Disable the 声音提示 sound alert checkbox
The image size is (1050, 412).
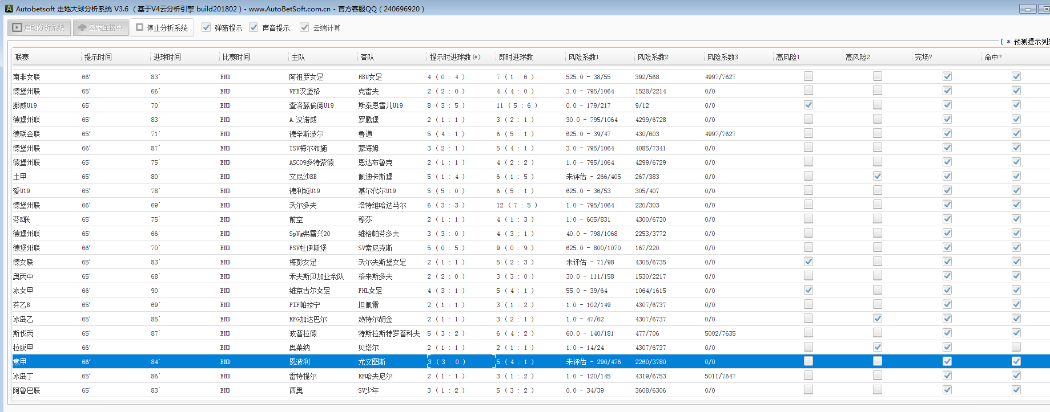click(x=254, y=27)
